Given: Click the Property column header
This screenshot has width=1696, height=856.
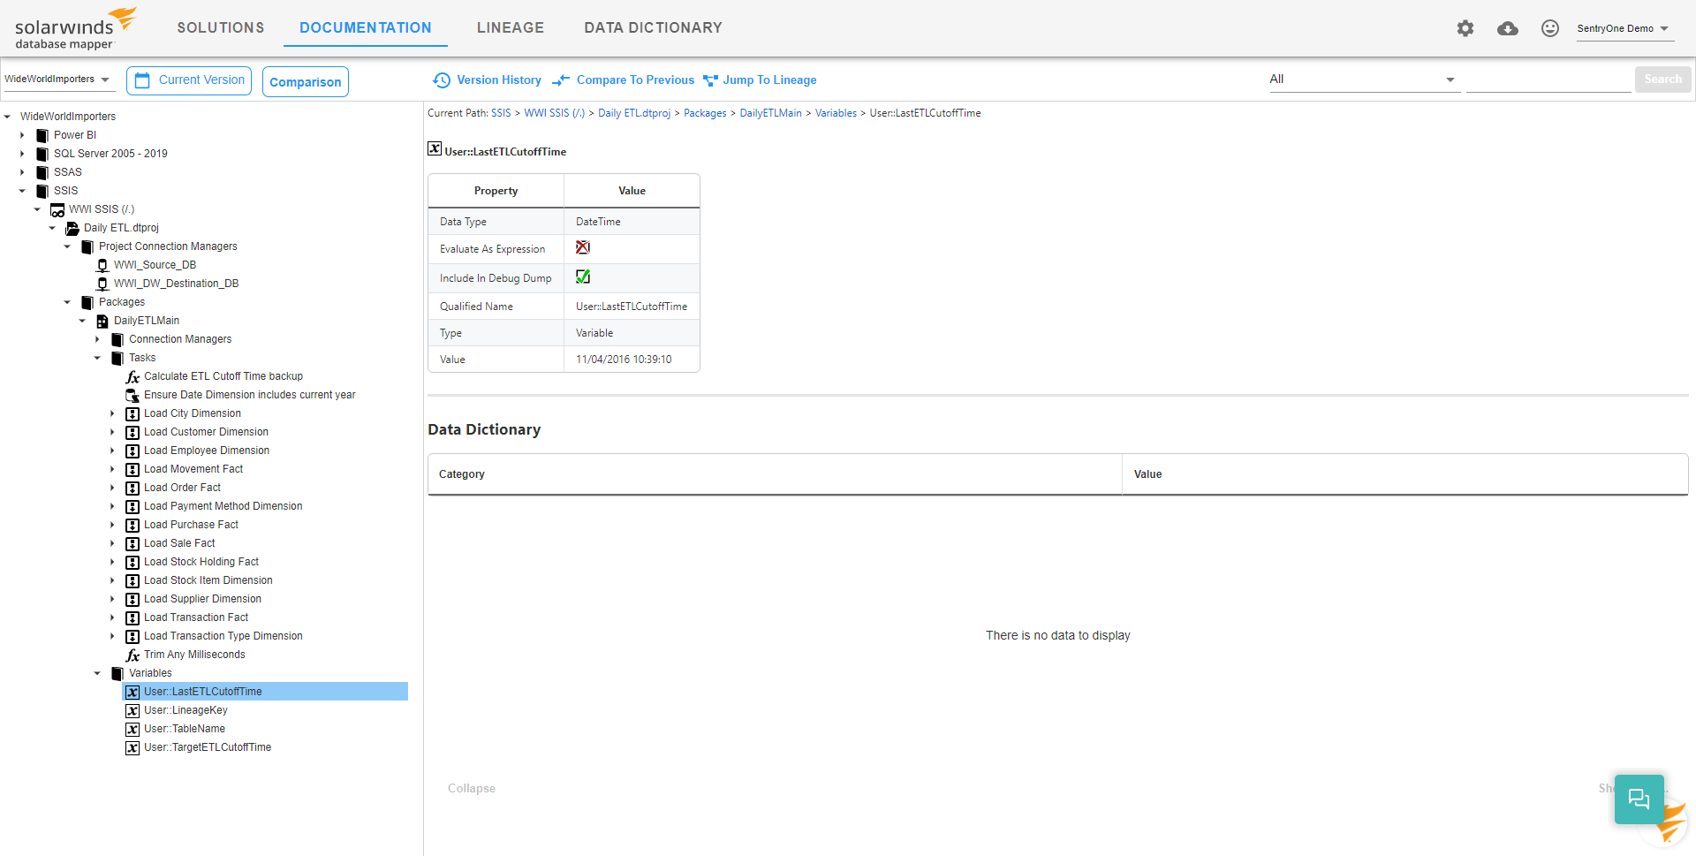Looking at the screenshot, I should coord(496,191).
